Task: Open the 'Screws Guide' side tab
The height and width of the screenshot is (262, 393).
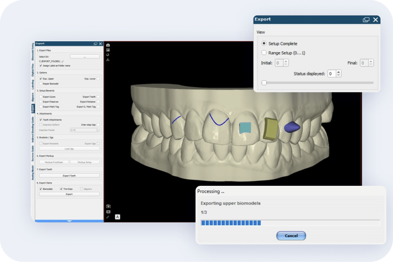Action: point(33,154)
